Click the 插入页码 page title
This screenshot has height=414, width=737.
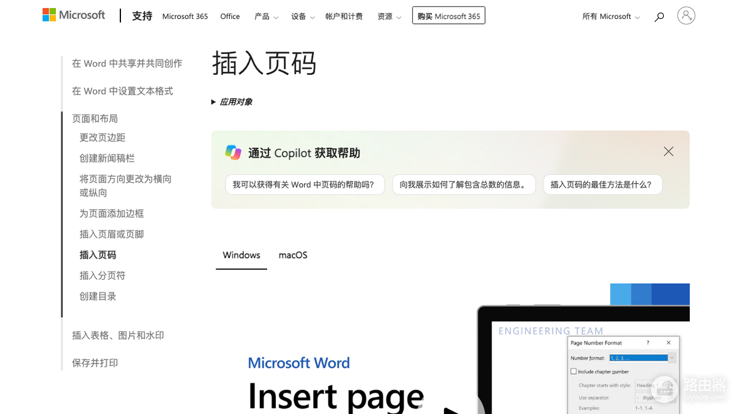click(264, 63)
